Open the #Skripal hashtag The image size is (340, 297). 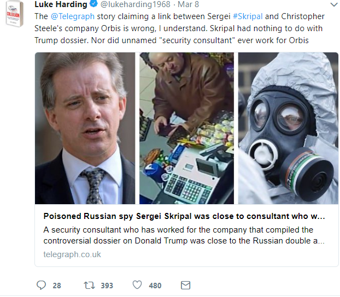pos(248,16)
